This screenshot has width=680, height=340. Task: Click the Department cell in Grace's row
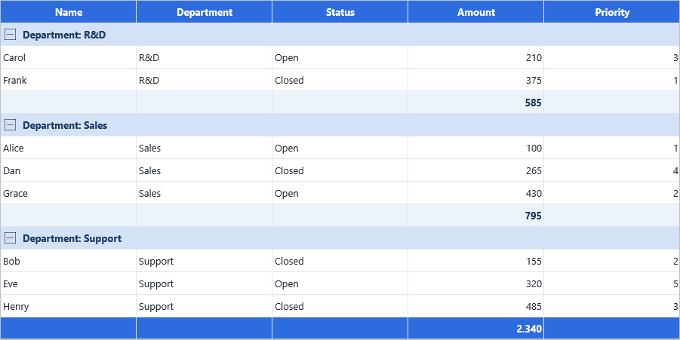point(205,193)
